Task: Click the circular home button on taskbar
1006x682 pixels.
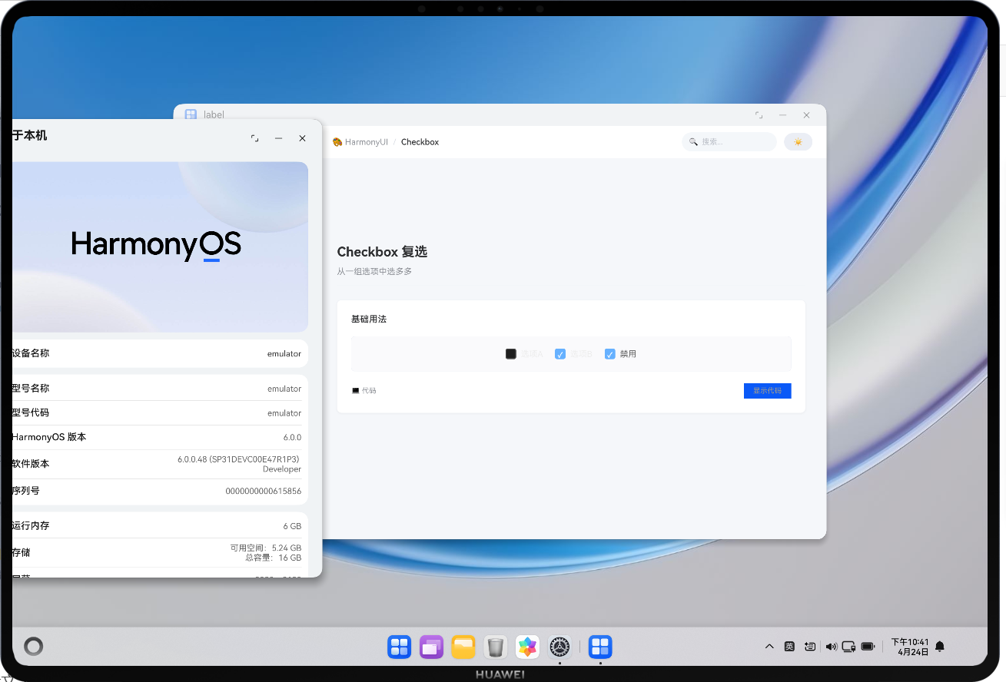Action: (33, 647)
